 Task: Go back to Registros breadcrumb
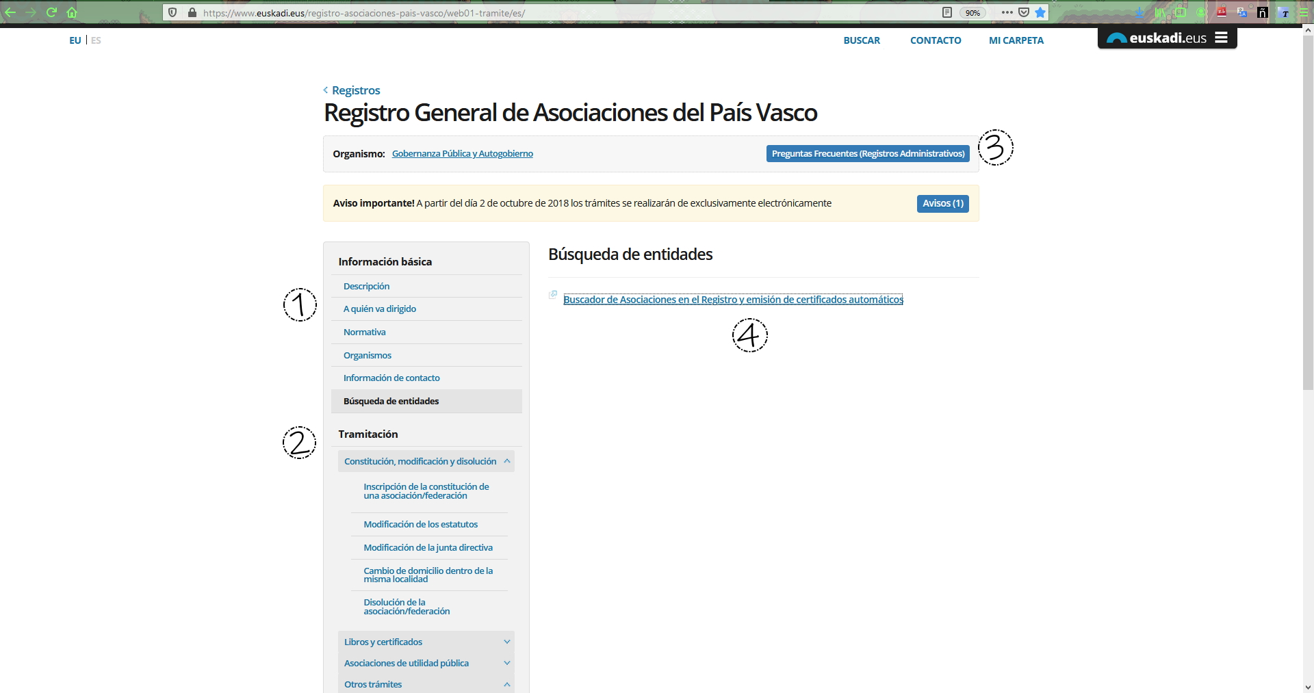tap(355, 90)
